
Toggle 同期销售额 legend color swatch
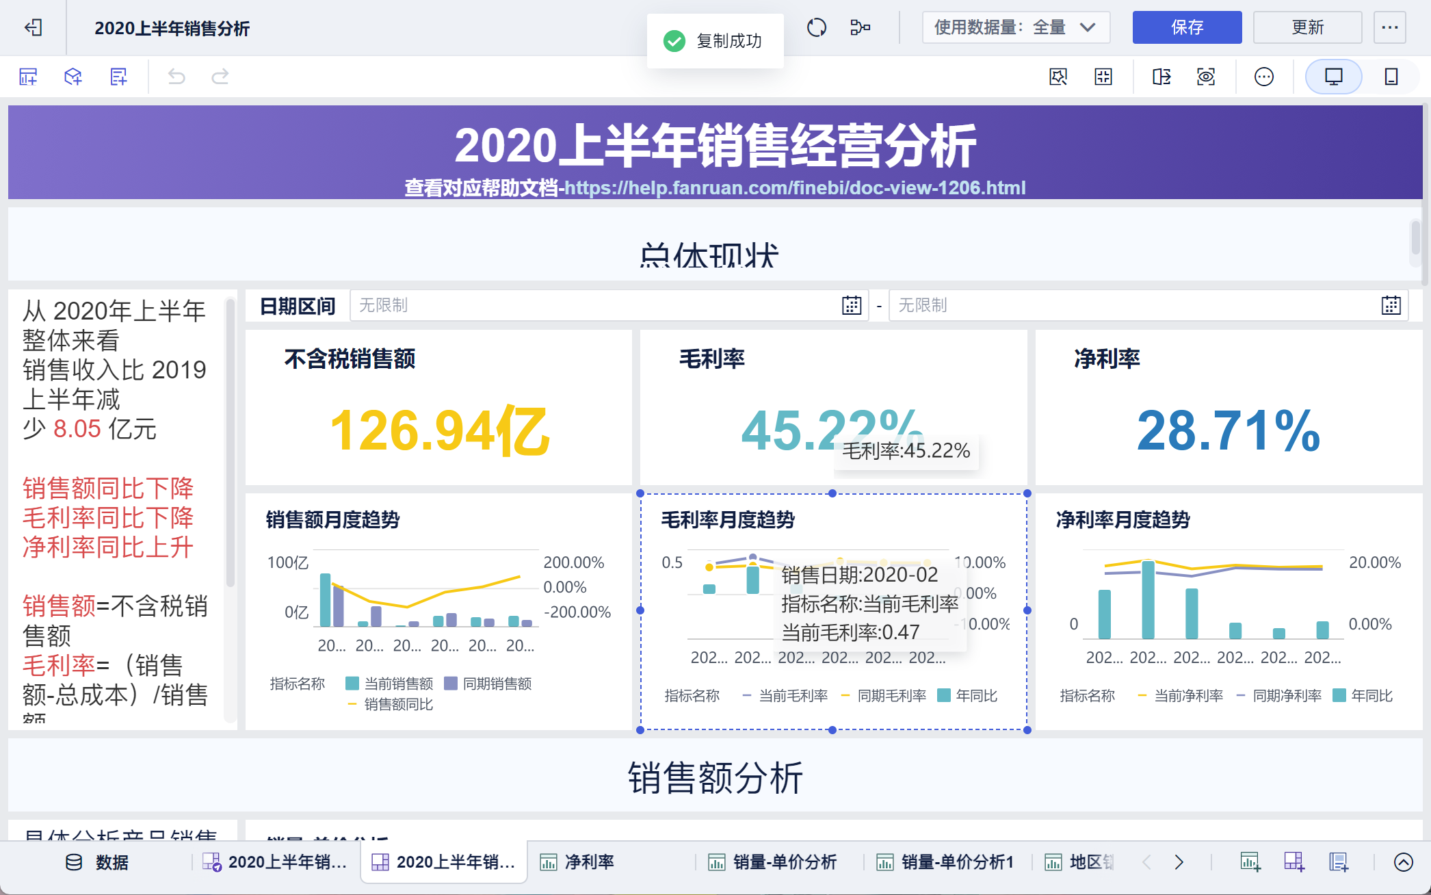coord(451,684)
